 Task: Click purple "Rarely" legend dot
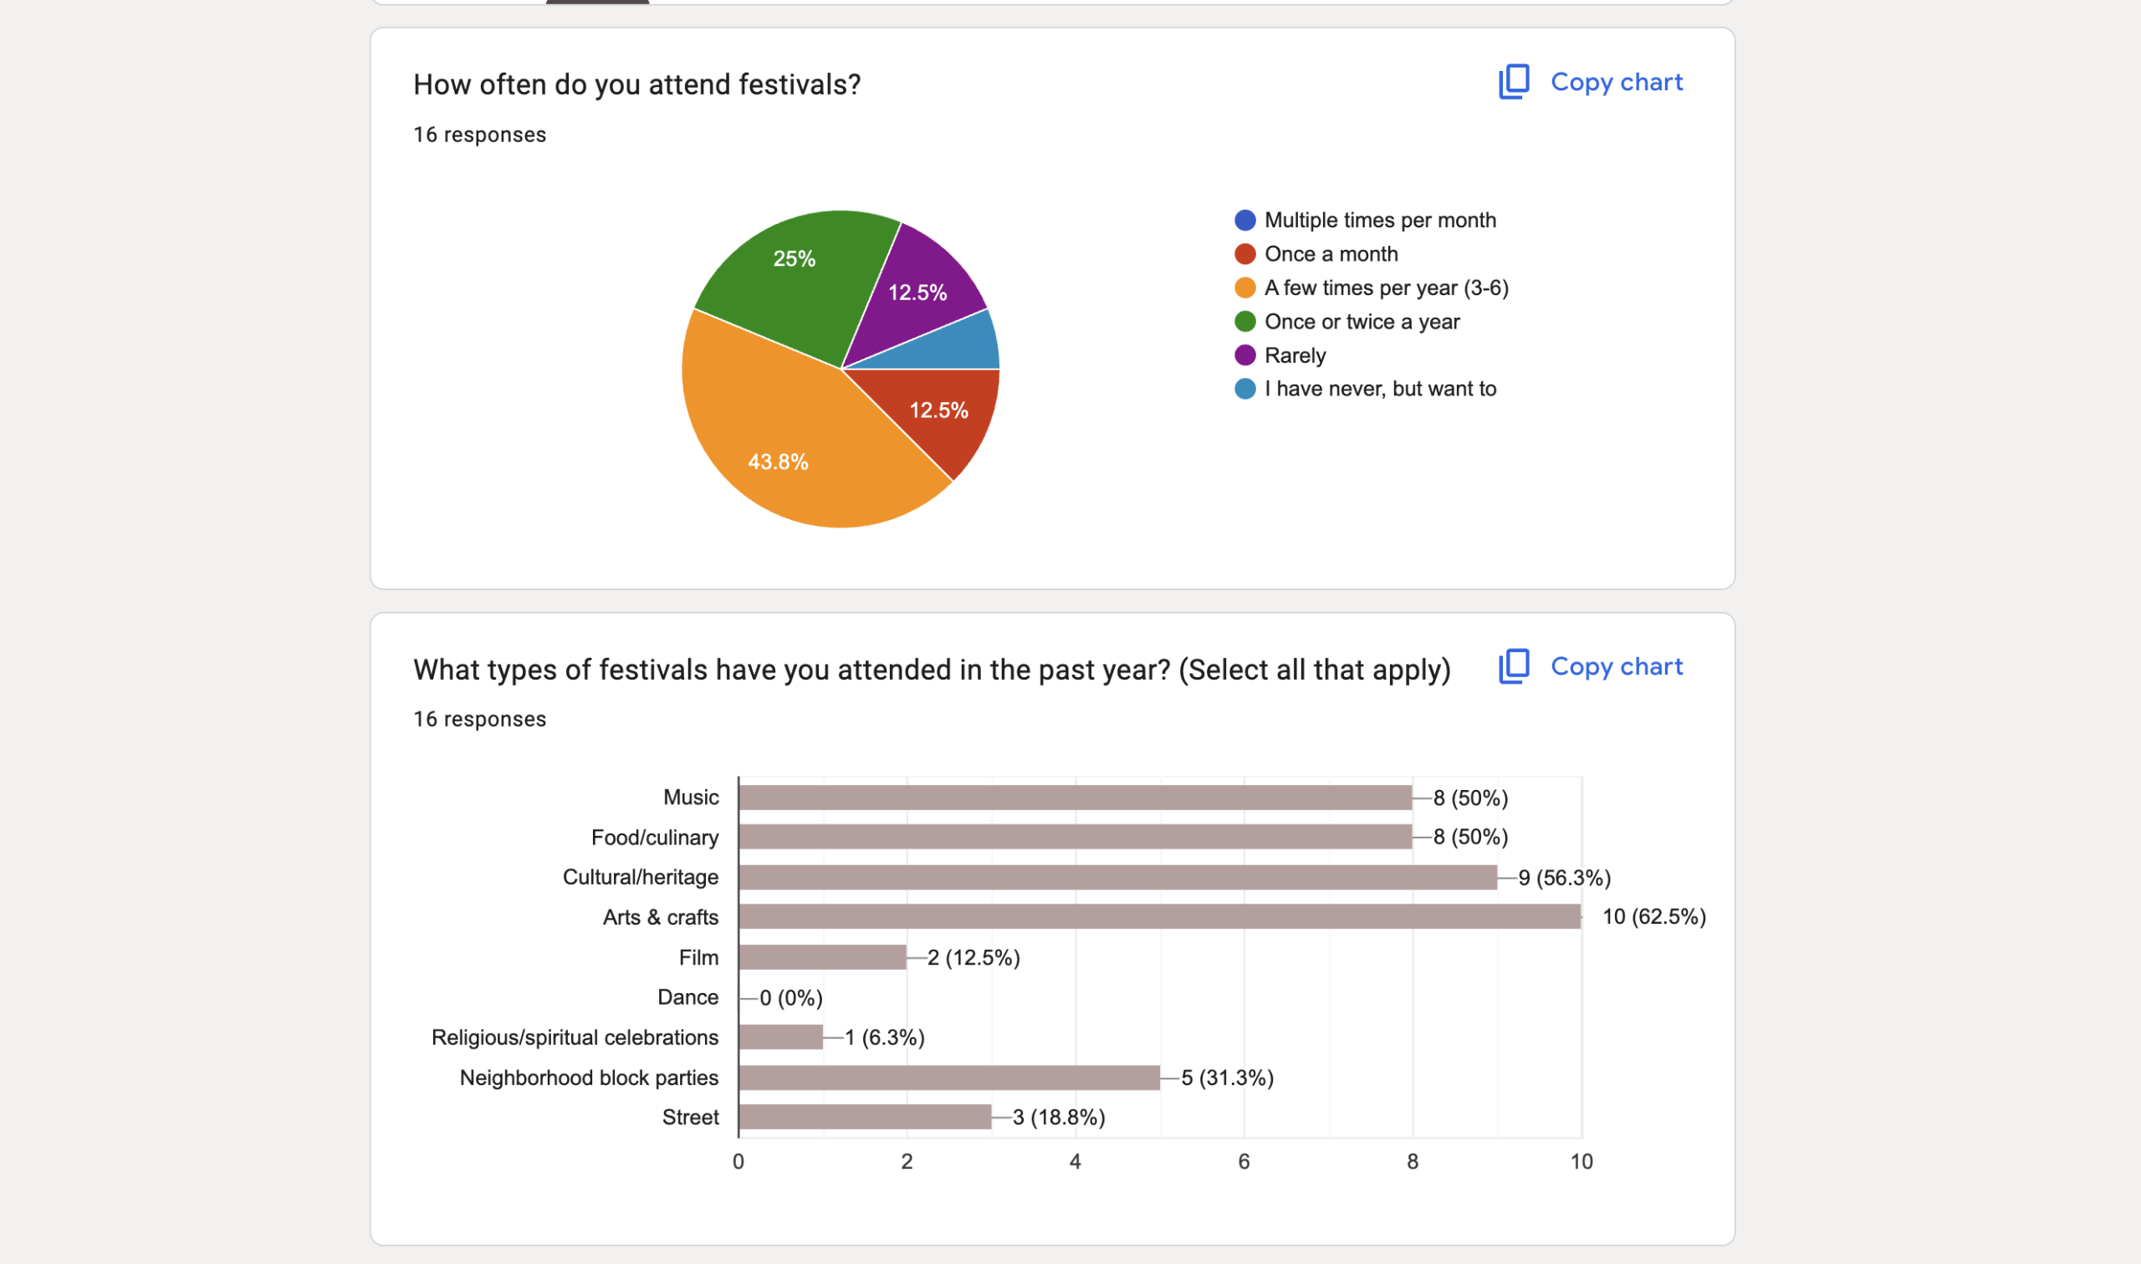click(x=1244, y=355)
